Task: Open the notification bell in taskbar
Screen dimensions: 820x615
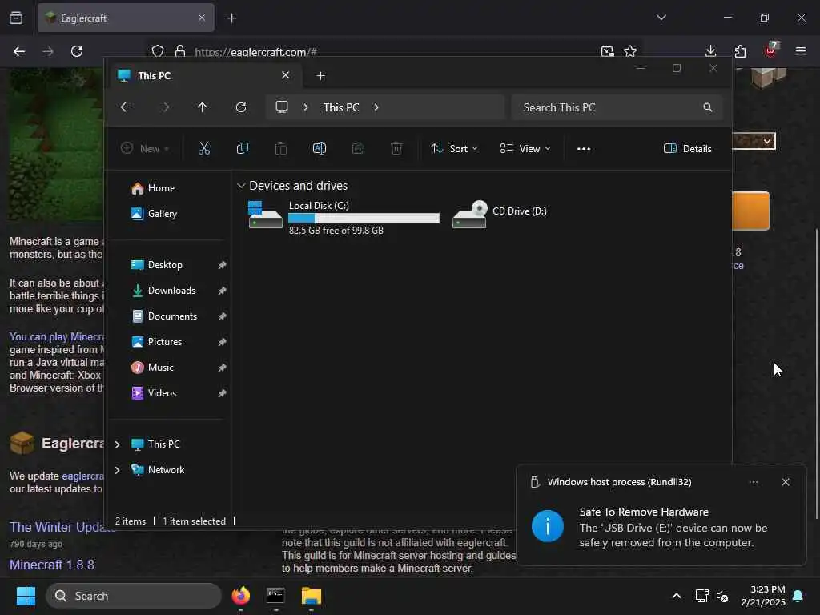Action: (x=798, y=596)
